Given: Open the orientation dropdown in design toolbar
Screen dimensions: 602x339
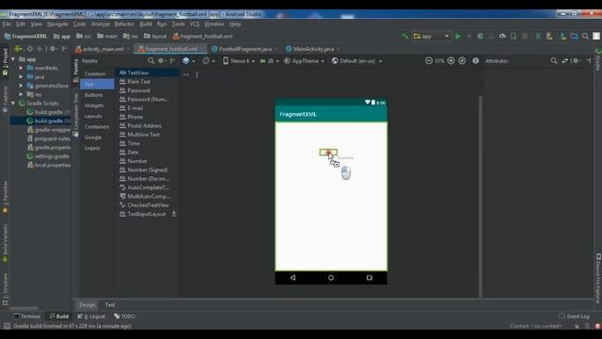Looking at the screenshot, I should click(209, 60).
